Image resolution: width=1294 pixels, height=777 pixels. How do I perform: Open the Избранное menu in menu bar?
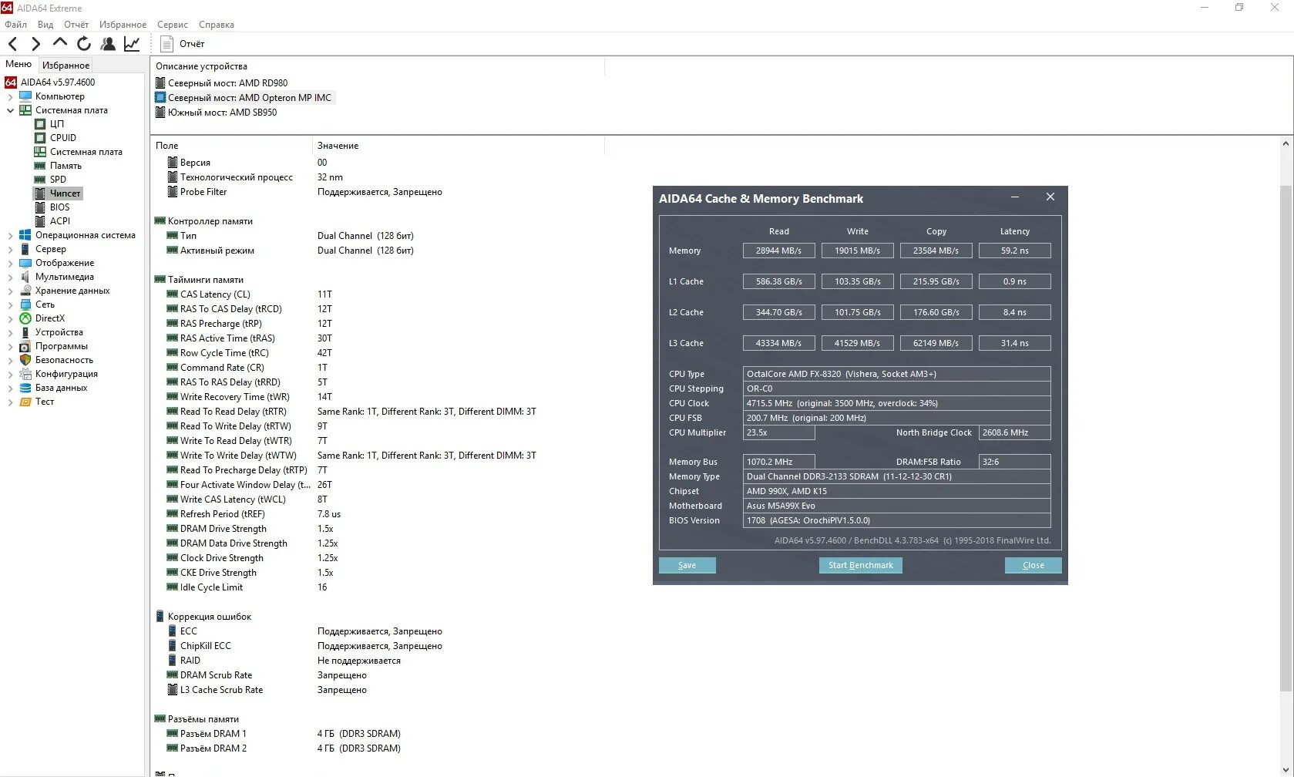(x=123, y=25)
